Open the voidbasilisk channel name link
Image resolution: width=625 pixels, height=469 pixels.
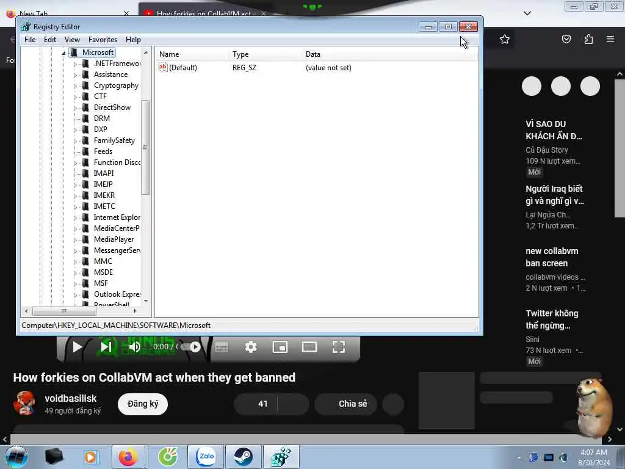coord(71,398)
